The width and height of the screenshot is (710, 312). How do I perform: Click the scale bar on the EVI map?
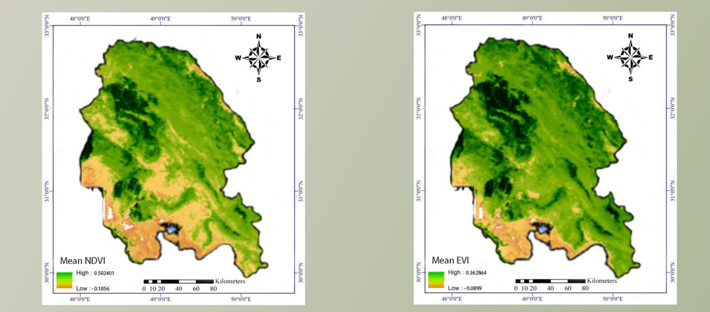click(x=550, y=281)
